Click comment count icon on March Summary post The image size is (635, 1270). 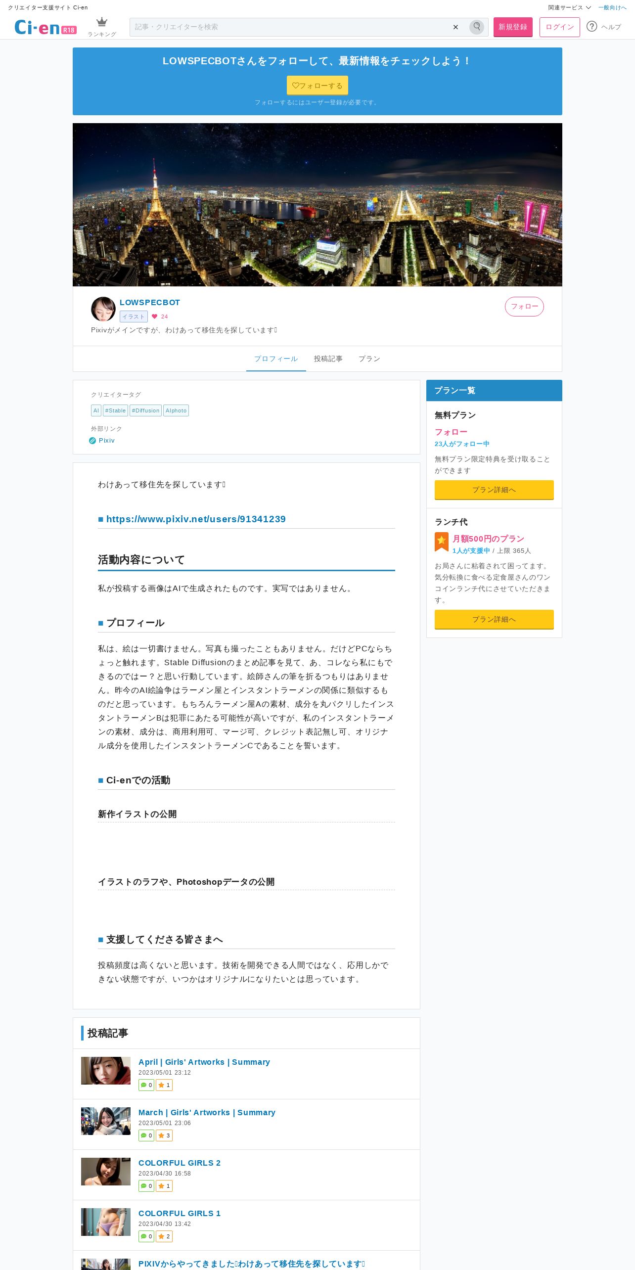146,1135
